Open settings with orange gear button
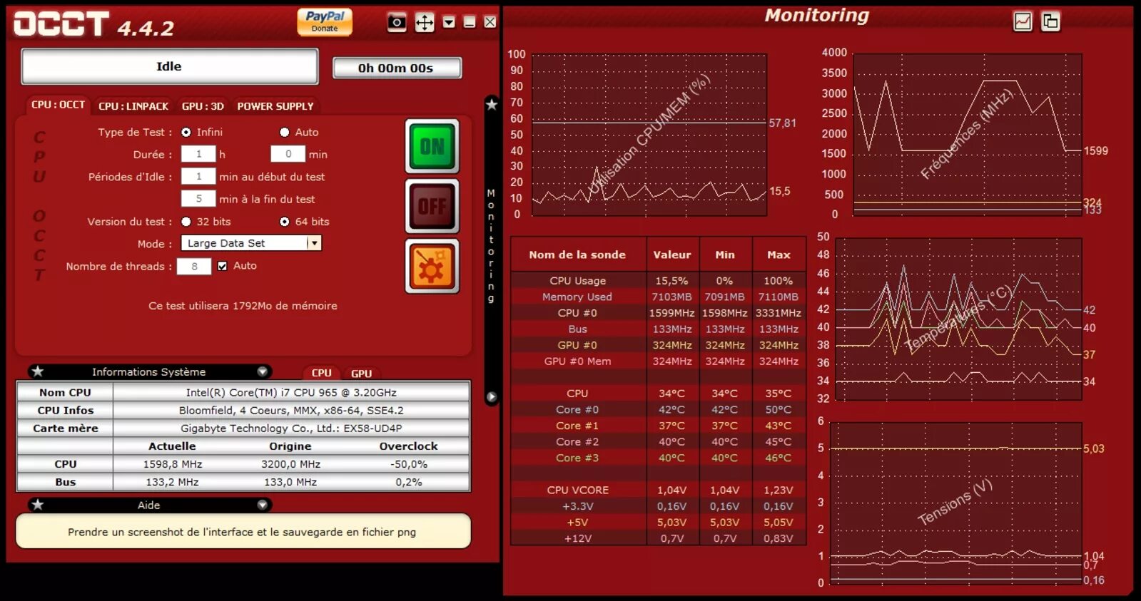The image size is (1141, 601). click(432, 266)
